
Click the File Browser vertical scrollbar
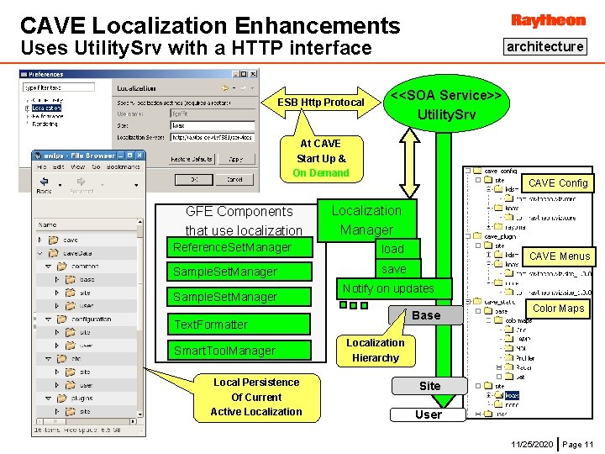[140, 318]
